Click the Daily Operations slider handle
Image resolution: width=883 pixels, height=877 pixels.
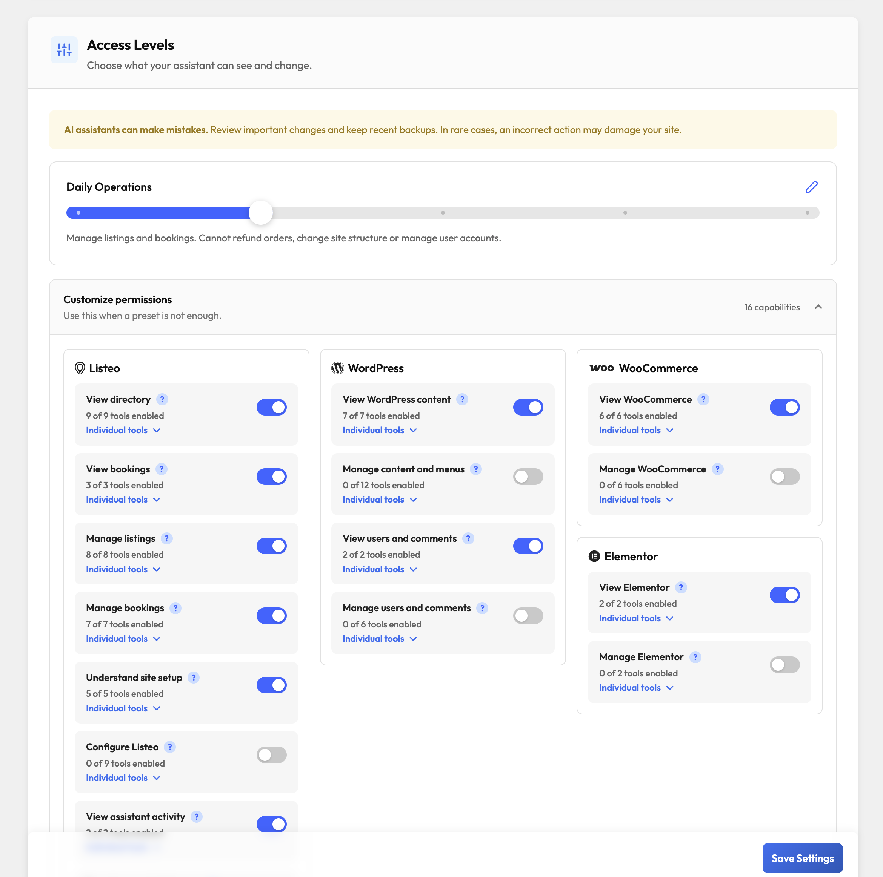260,212
